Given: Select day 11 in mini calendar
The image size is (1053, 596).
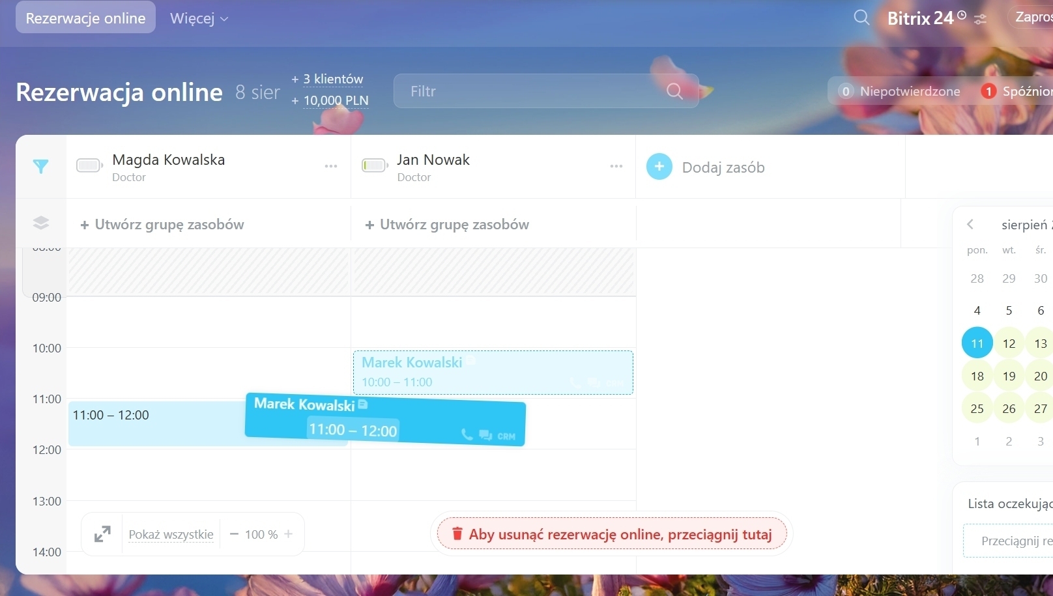Looking at the screenshot, I should [x=977, y=343].
